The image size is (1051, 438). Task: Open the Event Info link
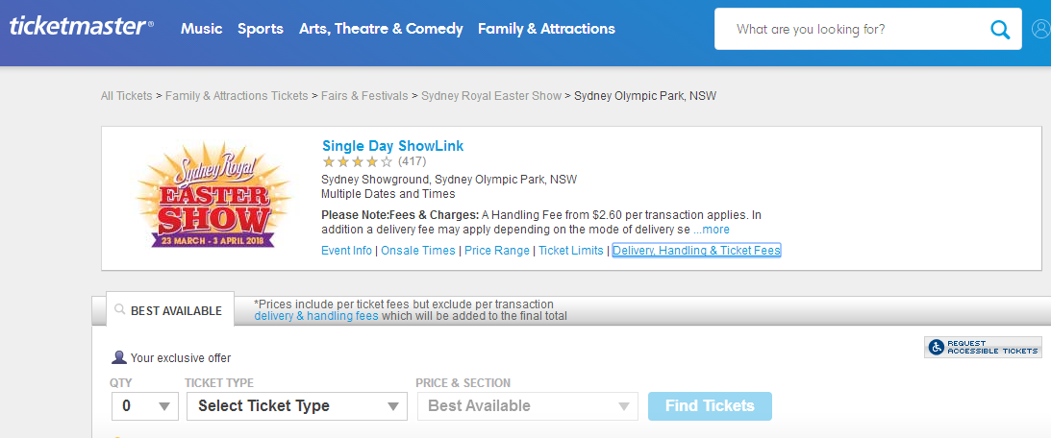[x=346, y=251]
